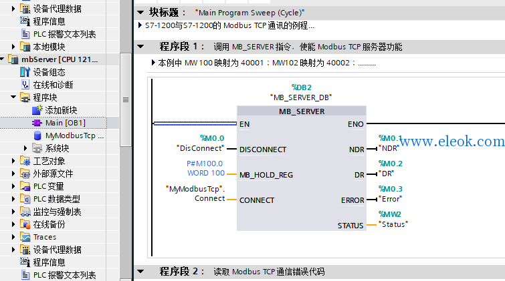Click the DISCONNECT parameter label
The image size is (505, 281).
(263, 150)
